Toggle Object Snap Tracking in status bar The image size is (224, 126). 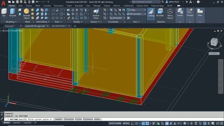click(x=143, y=124)
